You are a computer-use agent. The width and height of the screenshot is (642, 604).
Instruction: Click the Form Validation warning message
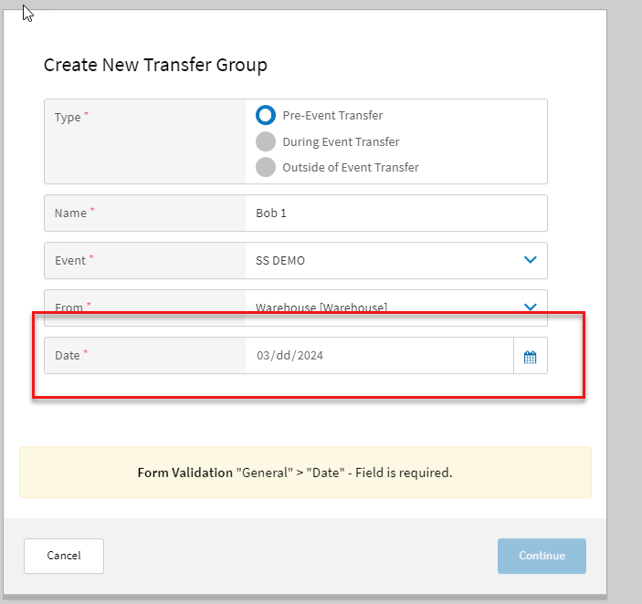295,473
